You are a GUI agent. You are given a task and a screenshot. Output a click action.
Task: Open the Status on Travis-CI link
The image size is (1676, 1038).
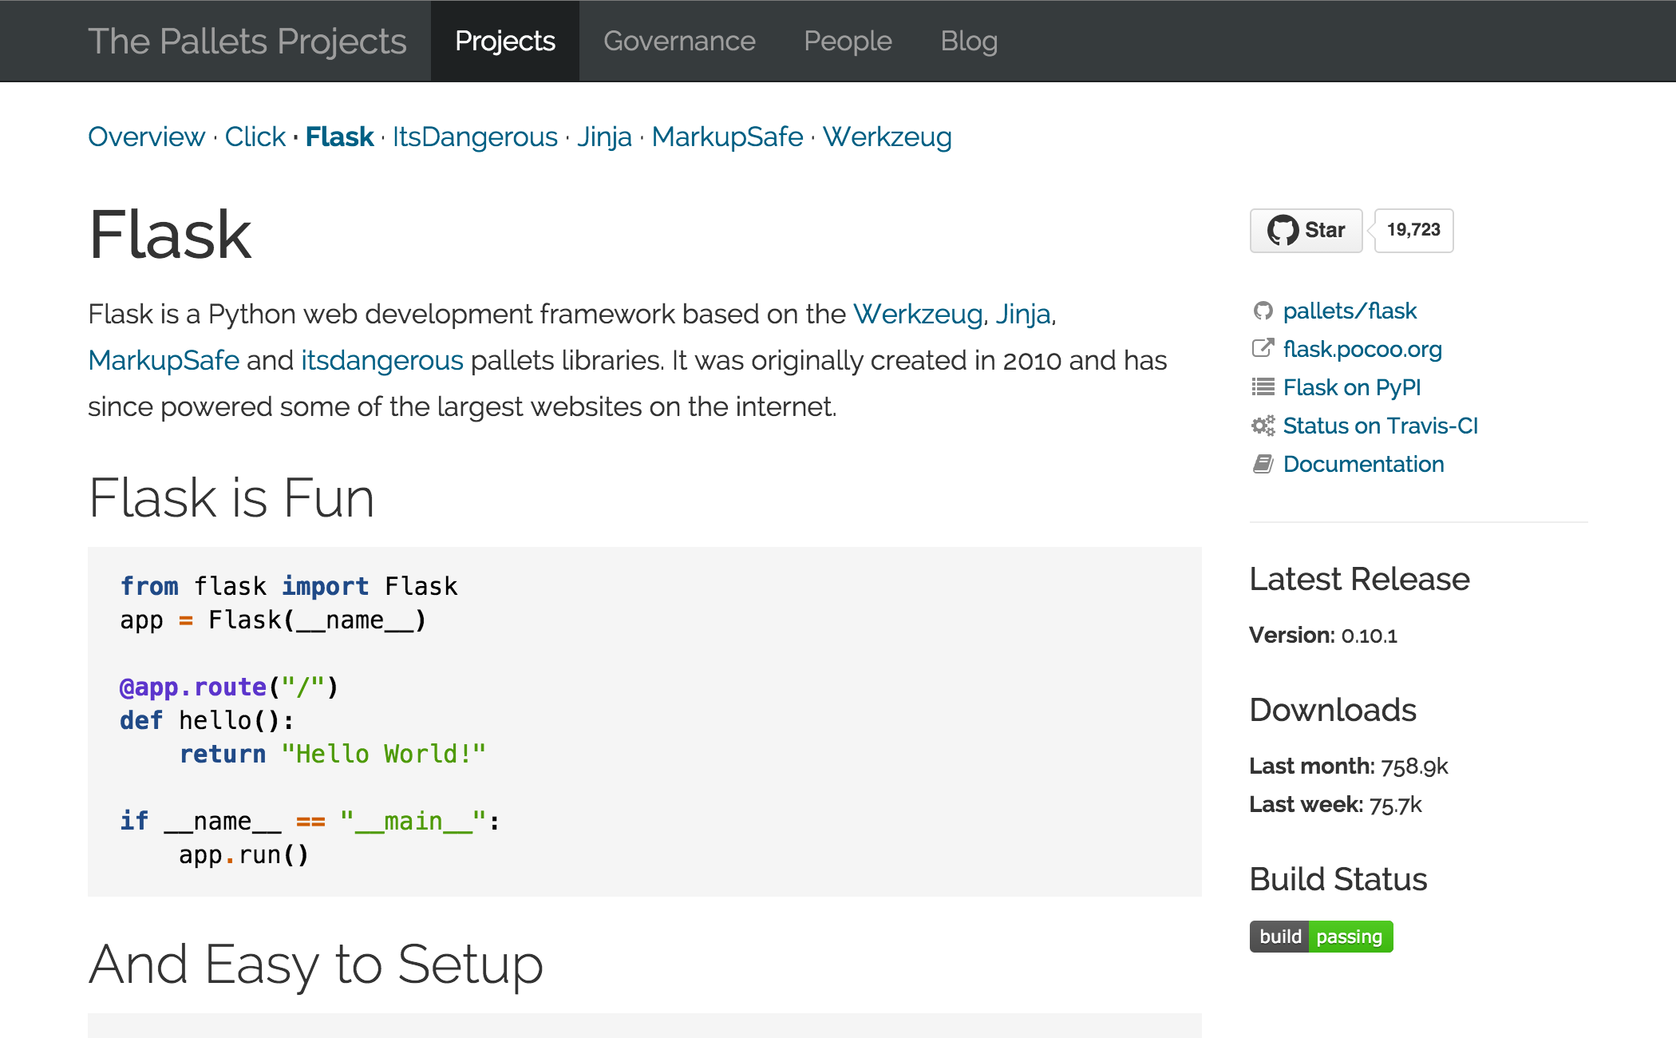click(x=1381, y=426)
